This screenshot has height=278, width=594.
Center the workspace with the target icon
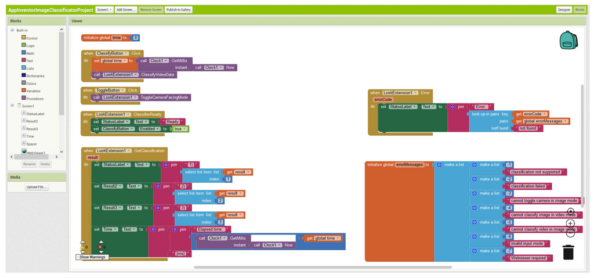pyautogui.click(x=571, y=212)
